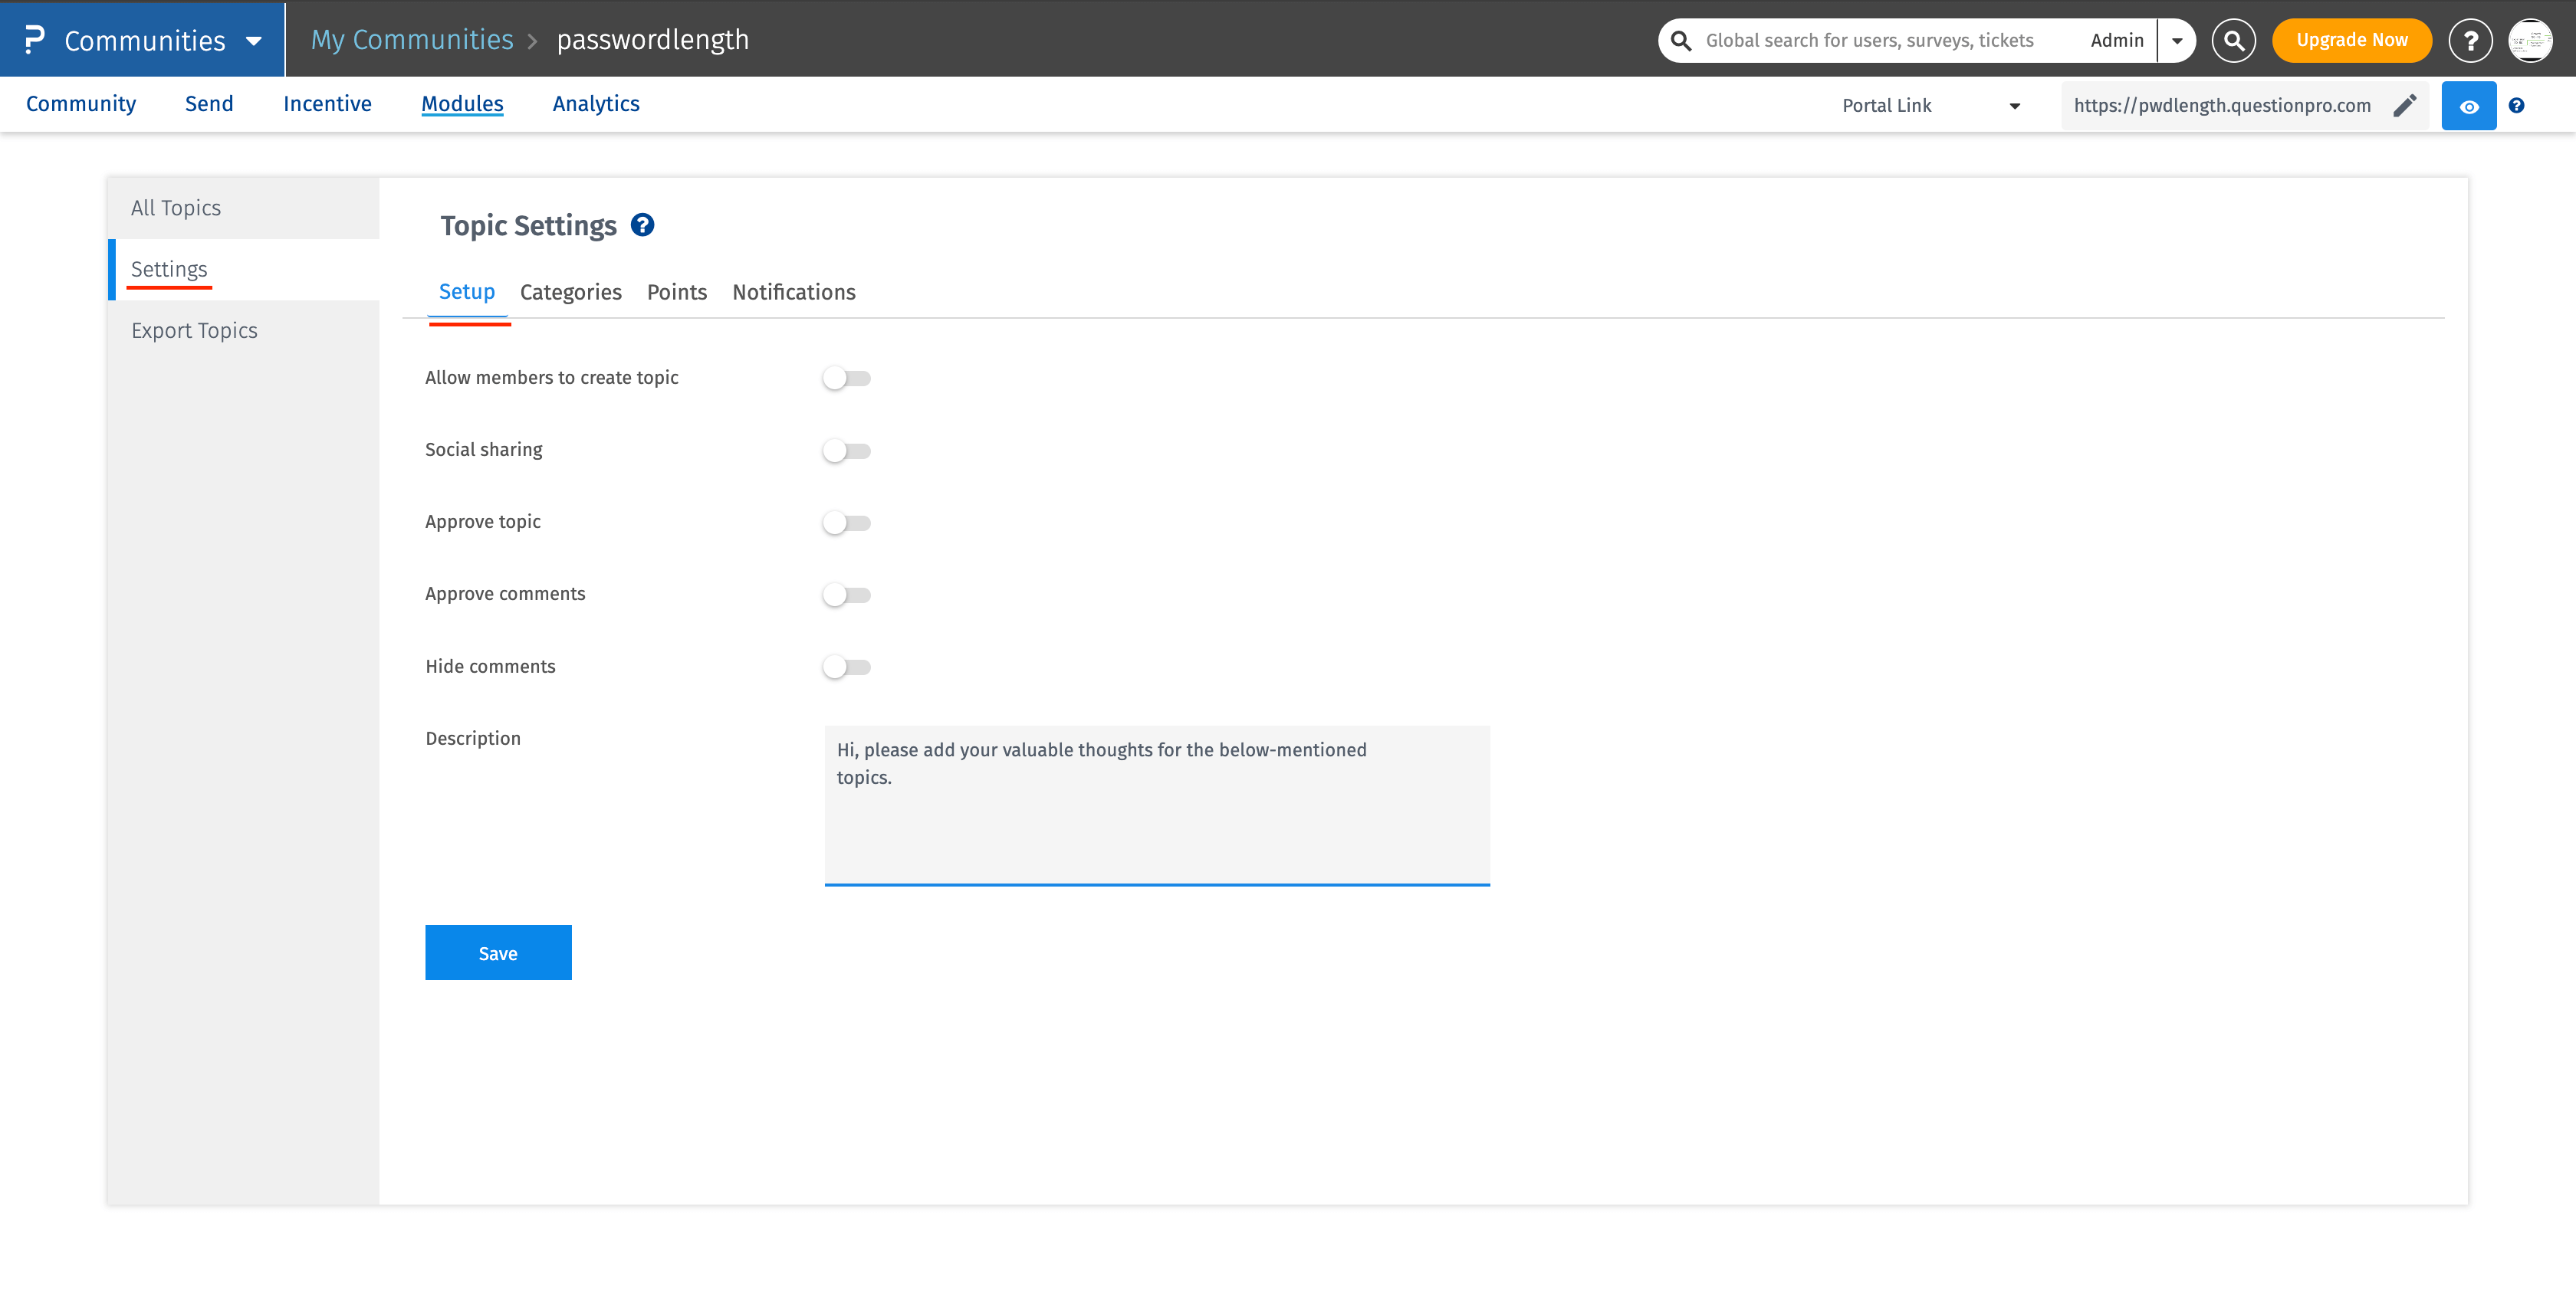Enable the Approve comments switch
This screenshot has width=2576, height=1295.
[x=847, y=594]
